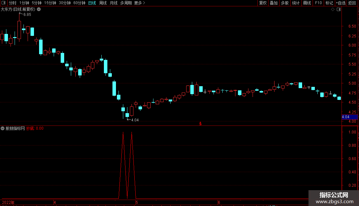
Task: Open the 股朋指标网 indicator dropdown arrow
Action: tap(3, 128)
